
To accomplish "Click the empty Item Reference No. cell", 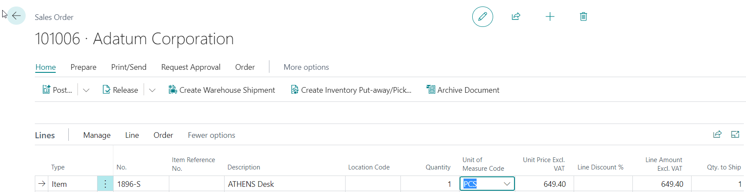I will click(197, 184).
